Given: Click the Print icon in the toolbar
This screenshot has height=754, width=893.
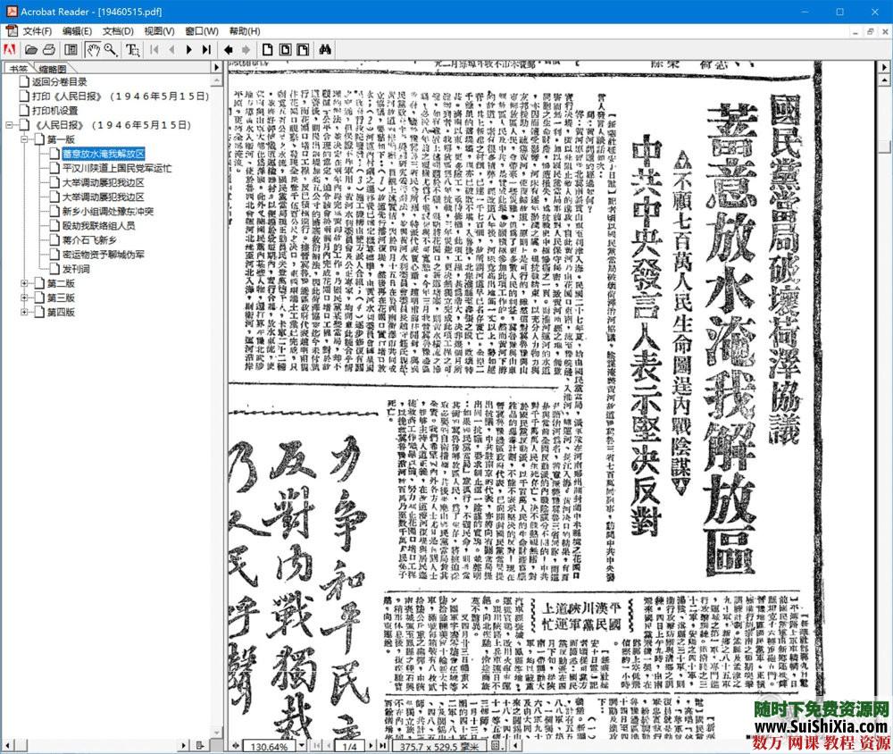Looking at the screenshot, I should (48, 51).
